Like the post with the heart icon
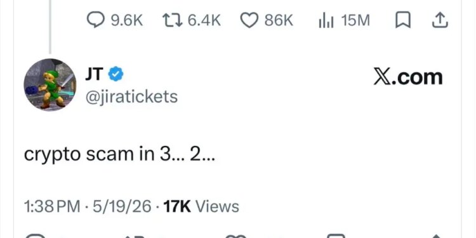 [x=249, y=21]
